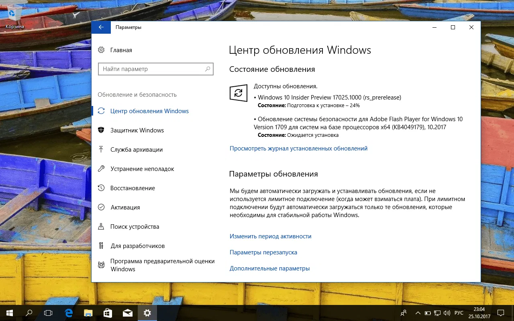Select Центр обновления Windows in sidebar
Viewport: 514px width, 321px height.
coord(149,111)
